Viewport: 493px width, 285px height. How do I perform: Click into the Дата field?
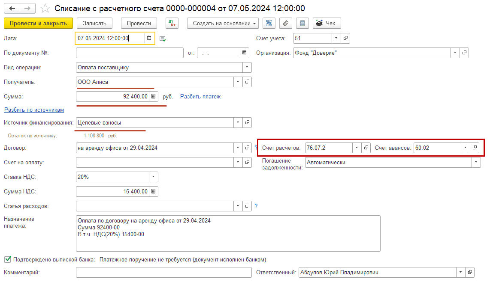pyautogui.click(x=110, y=38)
